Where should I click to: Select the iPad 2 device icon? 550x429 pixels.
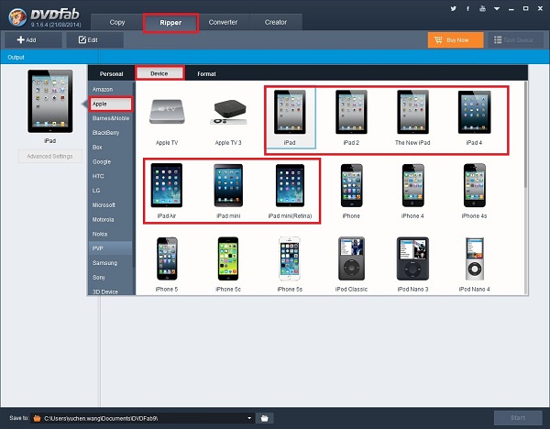(351, 117)
